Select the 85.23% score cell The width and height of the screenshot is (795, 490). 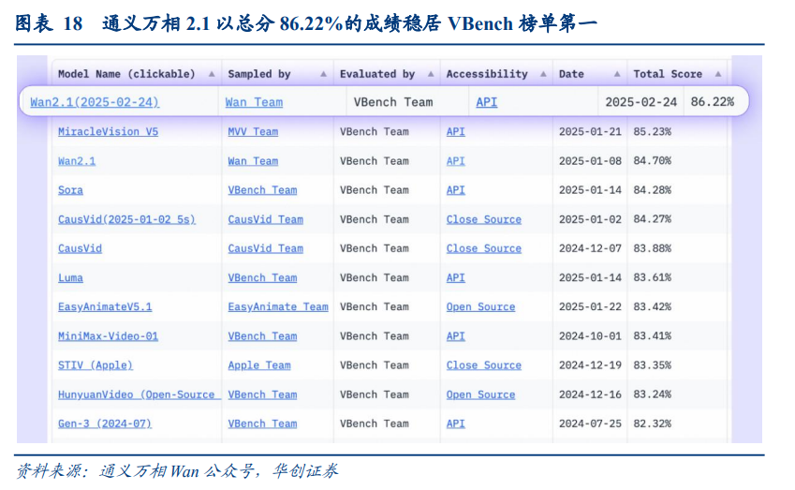click(x=652, y=132)
